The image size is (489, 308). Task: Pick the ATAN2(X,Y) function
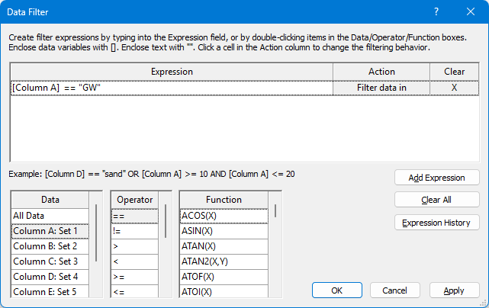click(224, 261)
